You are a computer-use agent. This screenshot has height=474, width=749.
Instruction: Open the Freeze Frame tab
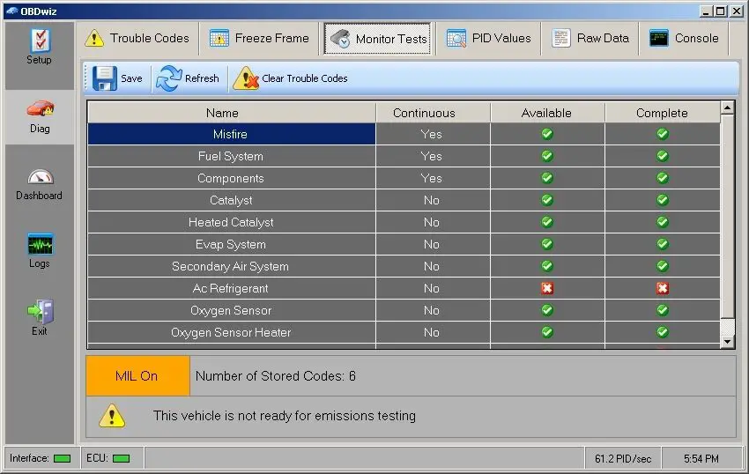[x=260, y=39]
